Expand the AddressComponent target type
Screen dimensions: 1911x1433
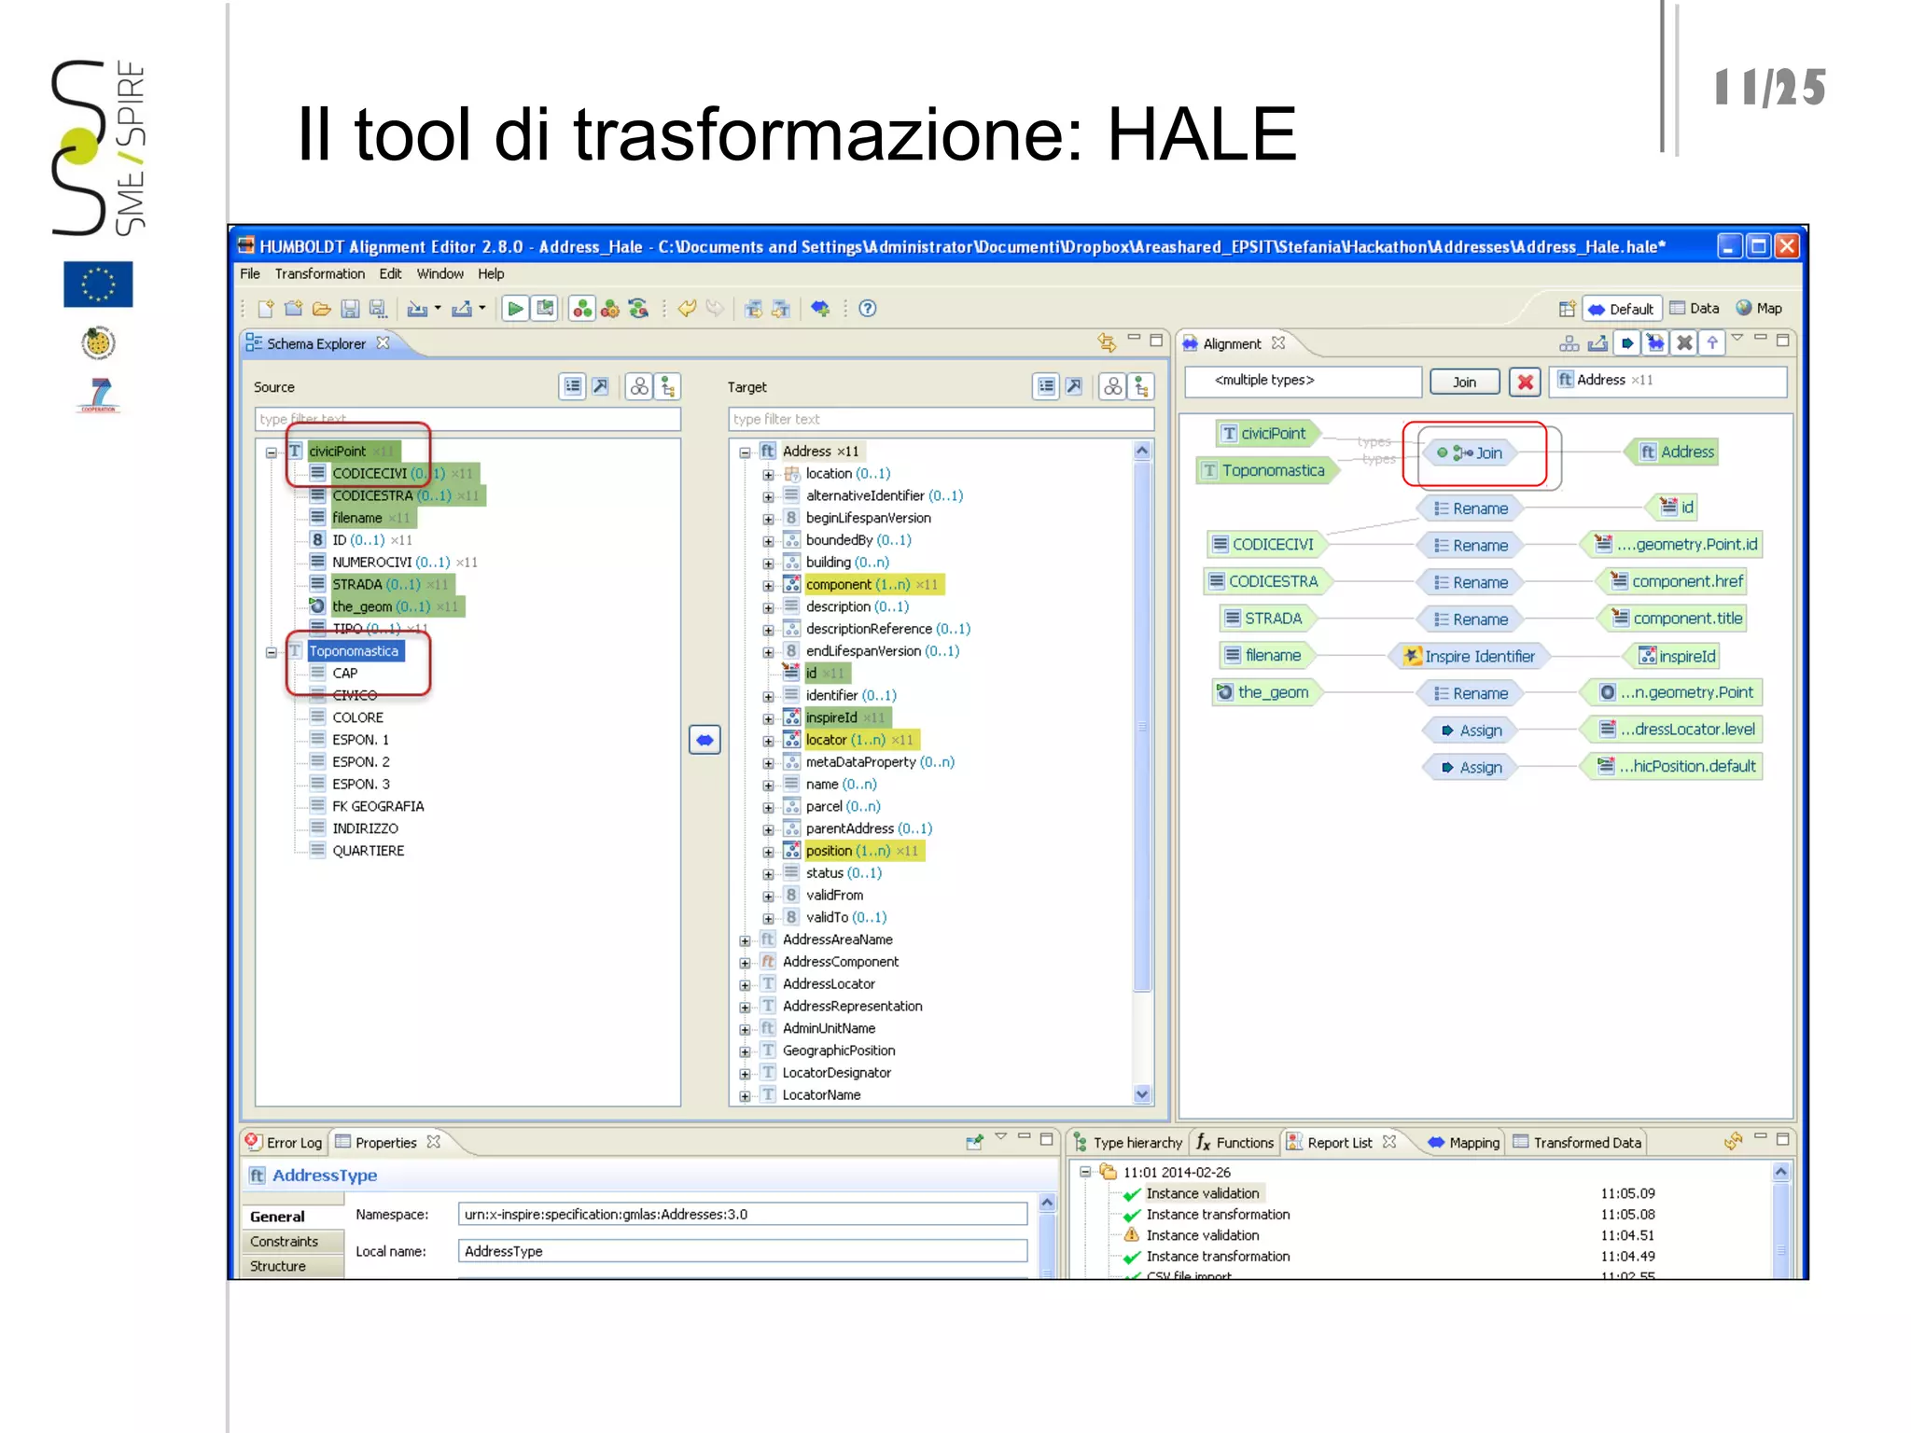[745, 964]
